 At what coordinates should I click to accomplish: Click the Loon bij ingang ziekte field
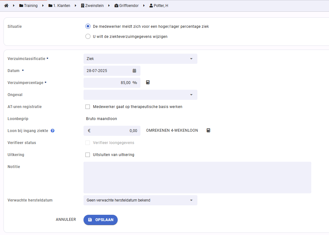click(112, 131)
